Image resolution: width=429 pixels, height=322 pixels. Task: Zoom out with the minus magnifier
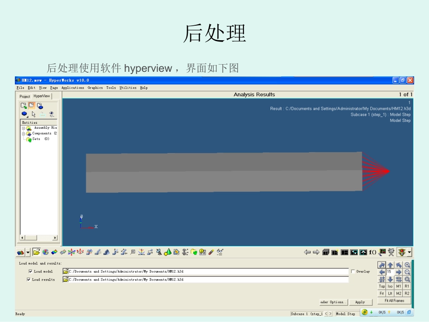point(407,272)
